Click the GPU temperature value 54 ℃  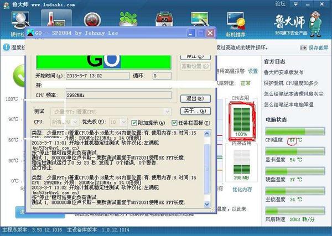295,160
